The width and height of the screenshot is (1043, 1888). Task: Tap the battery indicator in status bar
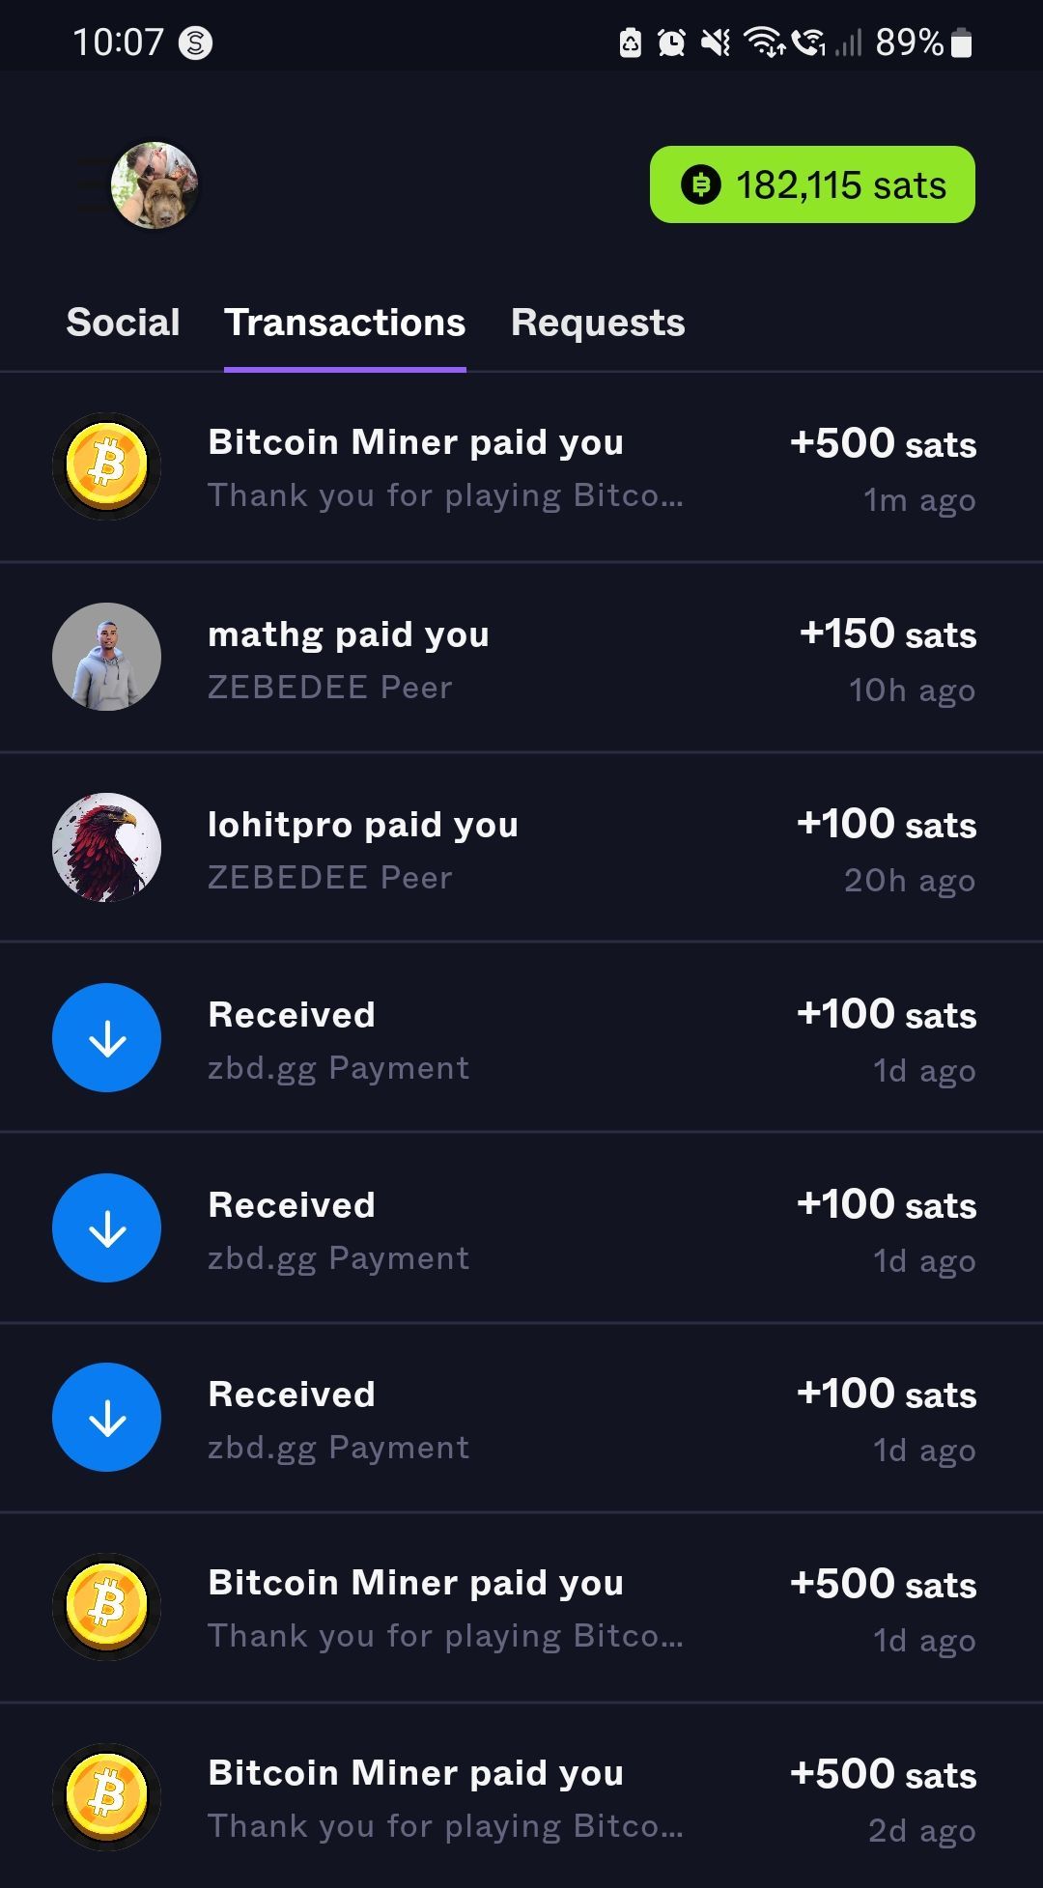[x=961, y=42]
